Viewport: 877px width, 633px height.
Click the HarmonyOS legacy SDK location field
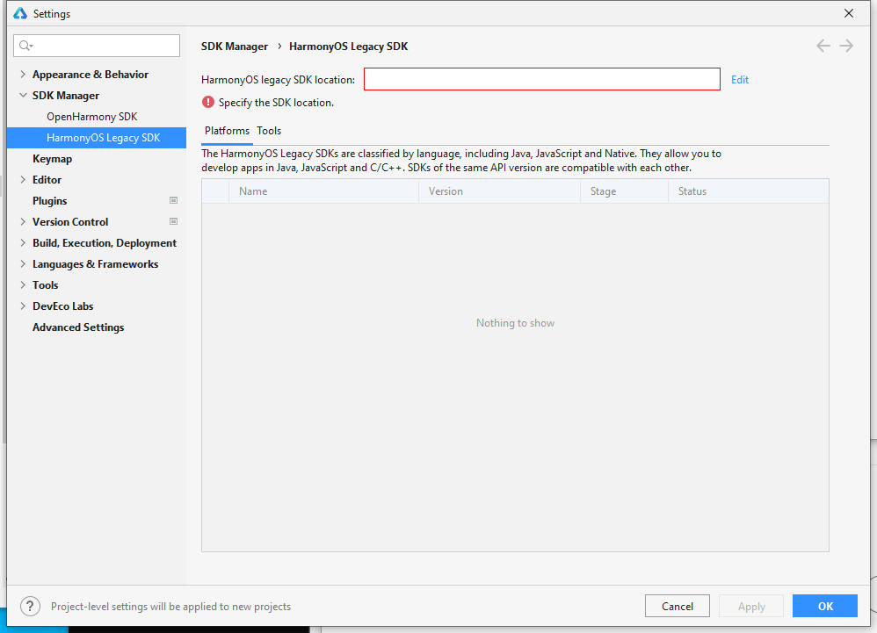(542, 79)
